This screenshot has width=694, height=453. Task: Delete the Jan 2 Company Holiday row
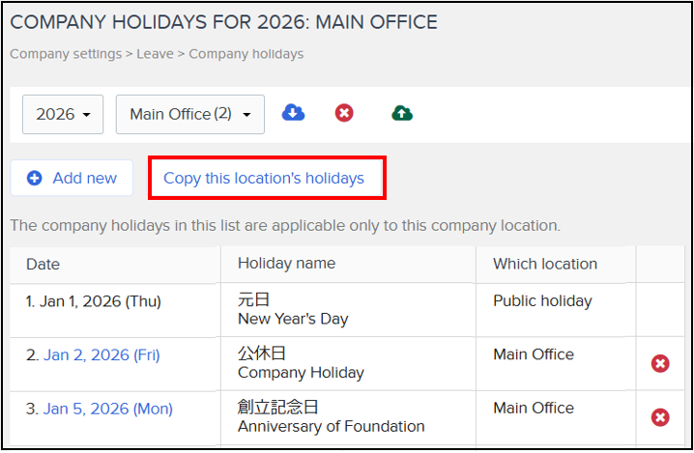(660, 363)
